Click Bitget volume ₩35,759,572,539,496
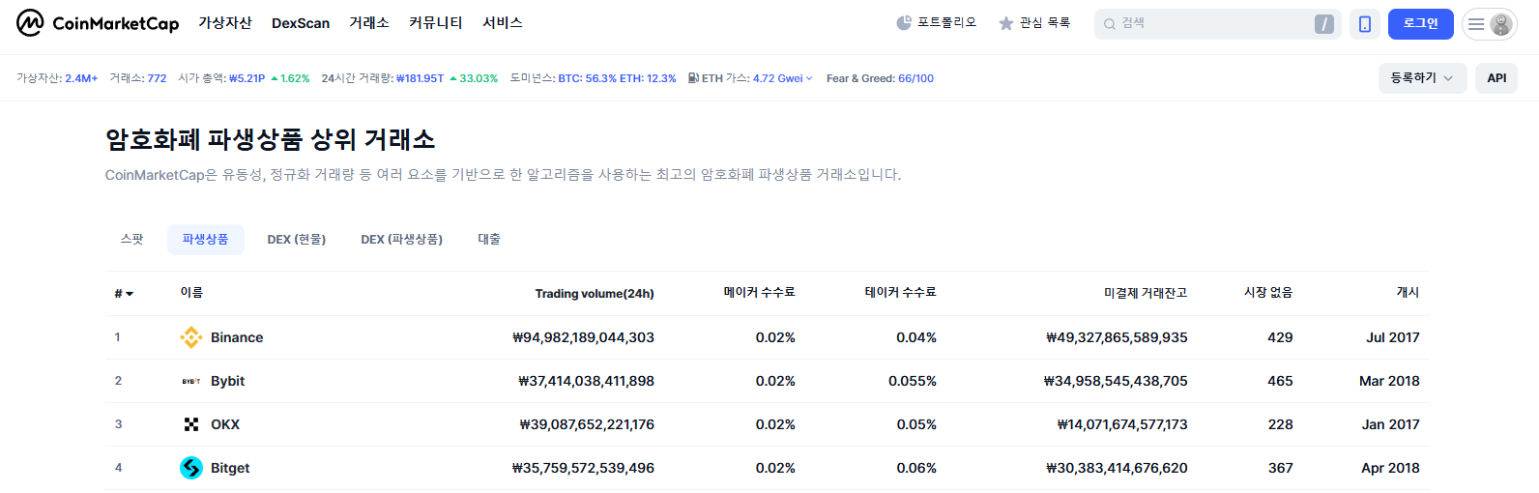The image size is (1539, 493). point(583,468)
